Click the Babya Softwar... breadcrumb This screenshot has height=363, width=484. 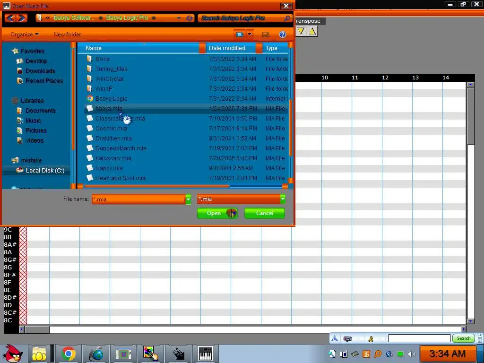pyautogui.click(x=74, y=18)
